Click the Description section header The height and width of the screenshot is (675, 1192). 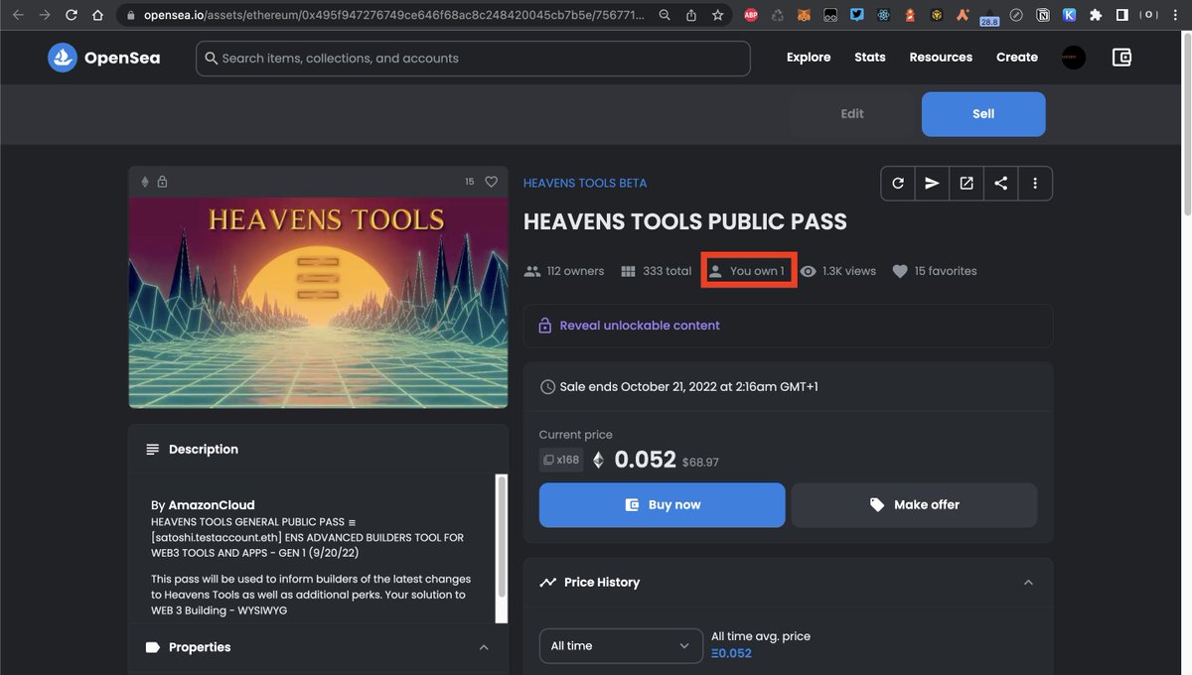(318, 450)
